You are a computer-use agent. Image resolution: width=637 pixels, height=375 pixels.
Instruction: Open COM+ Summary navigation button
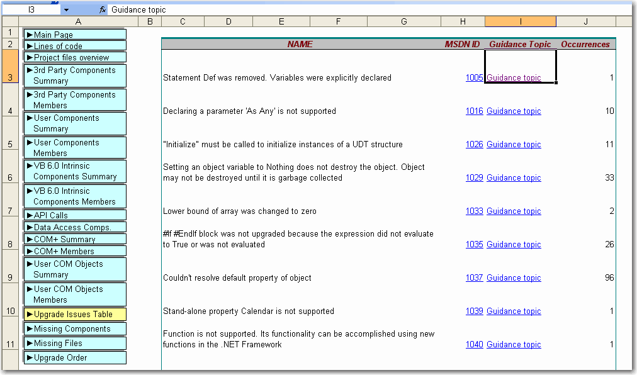[x=74, y=239]
